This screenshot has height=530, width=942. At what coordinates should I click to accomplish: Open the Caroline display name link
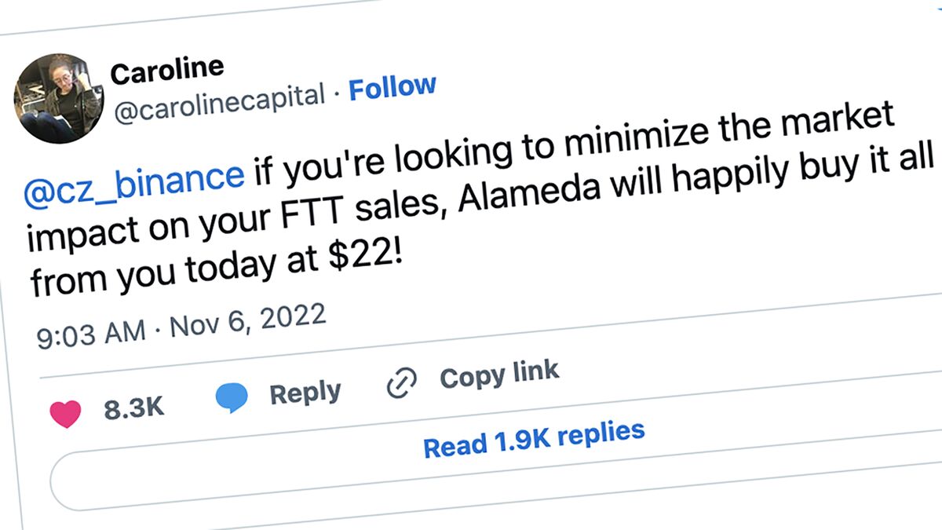[167, 70]
